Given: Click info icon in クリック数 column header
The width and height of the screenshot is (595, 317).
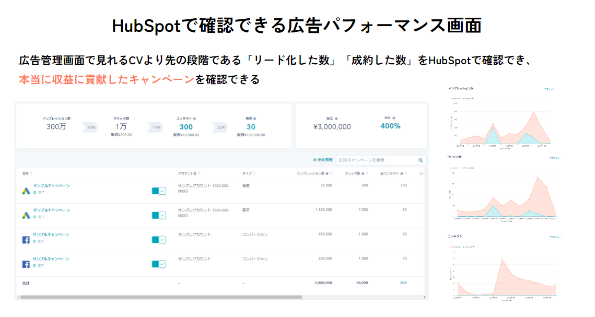Looking at the screenshot, I should (x=363, y=174).
